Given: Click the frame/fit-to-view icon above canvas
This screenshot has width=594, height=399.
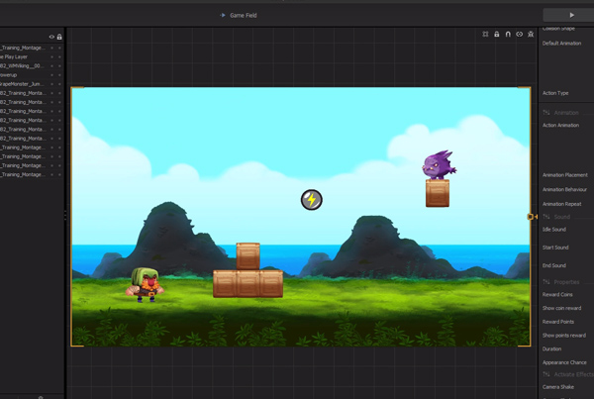Looking at the screenshot, I should click(x=485, y=34).
